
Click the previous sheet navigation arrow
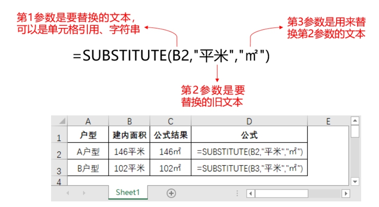point(68,193)
